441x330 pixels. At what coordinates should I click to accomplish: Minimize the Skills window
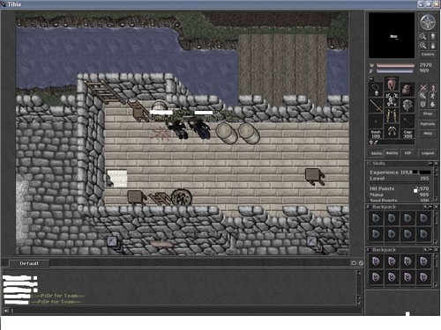click(430, 163)
